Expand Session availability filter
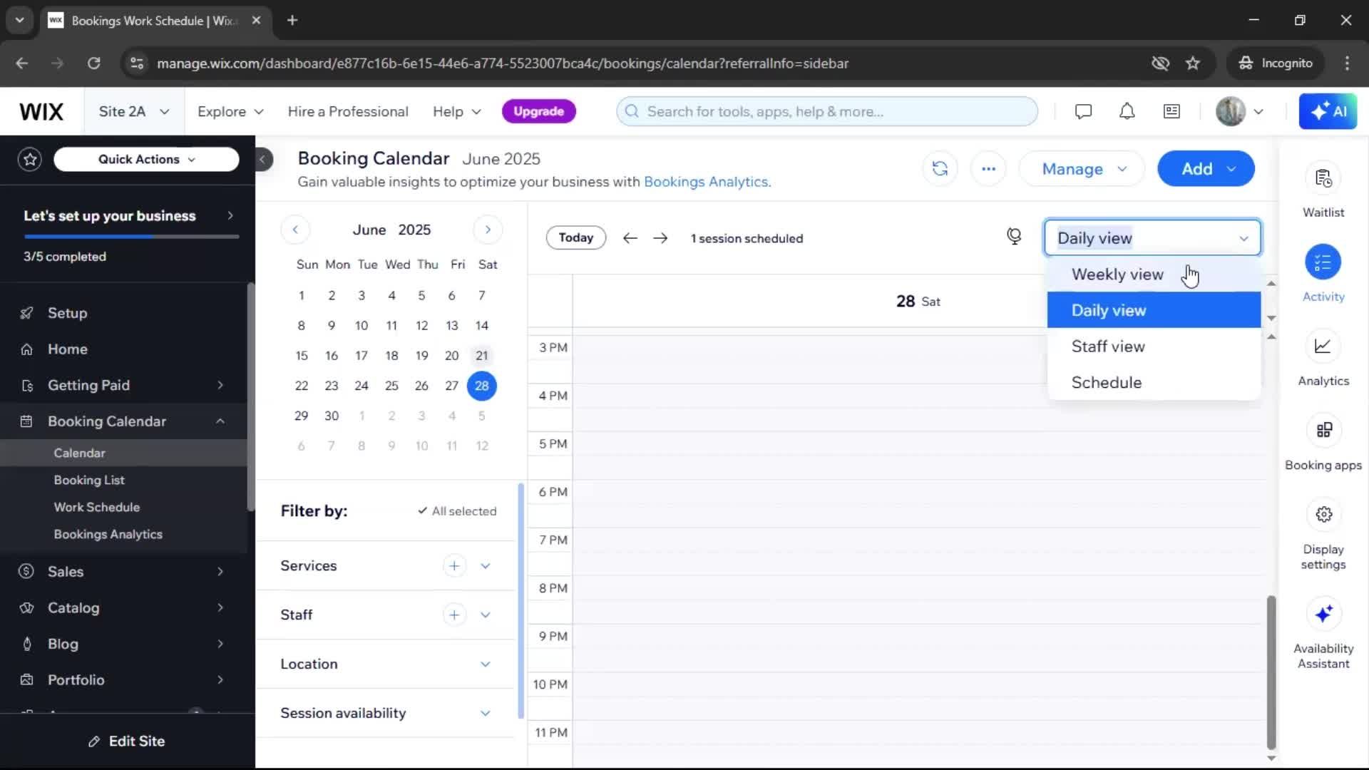1369x770 pixels. (x=486, y=714)
